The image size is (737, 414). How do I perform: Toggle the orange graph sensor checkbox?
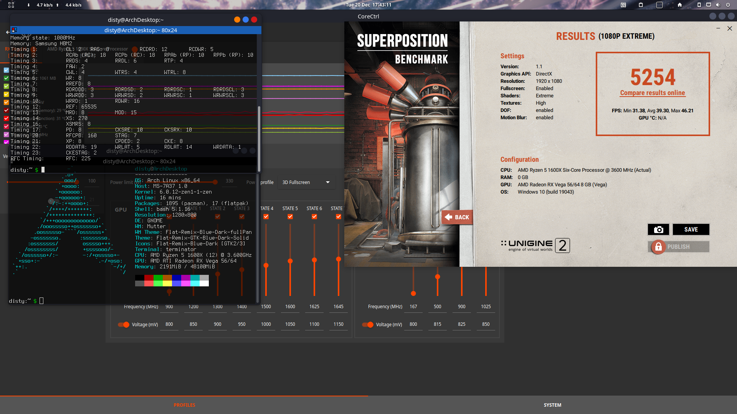click(6, 102)
